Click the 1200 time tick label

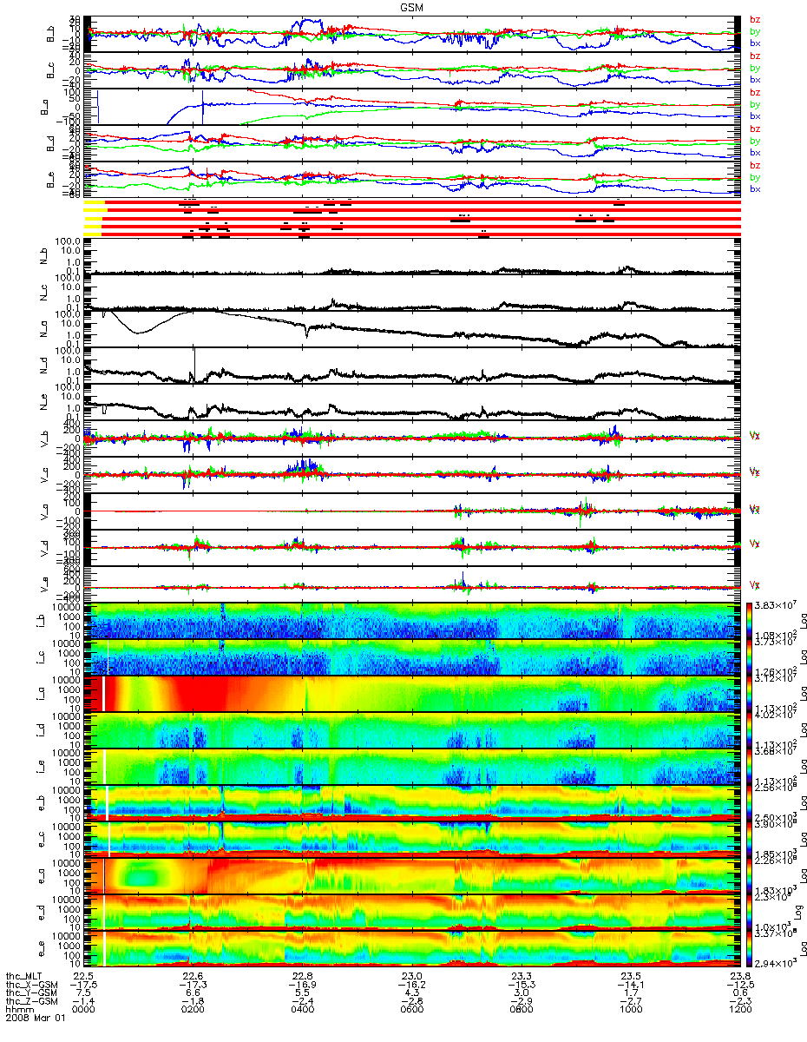point(739,1010)
